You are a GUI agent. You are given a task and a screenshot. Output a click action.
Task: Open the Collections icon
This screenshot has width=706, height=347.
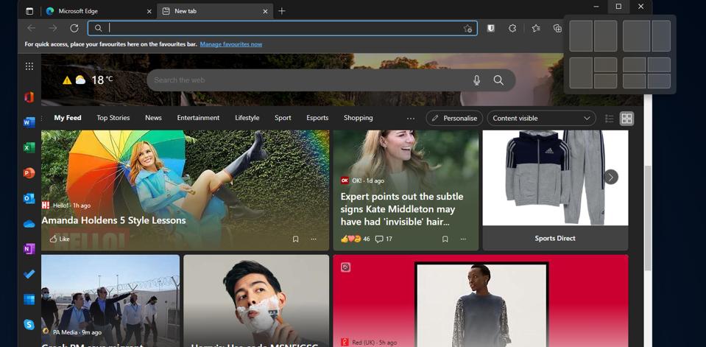[557, 29]
